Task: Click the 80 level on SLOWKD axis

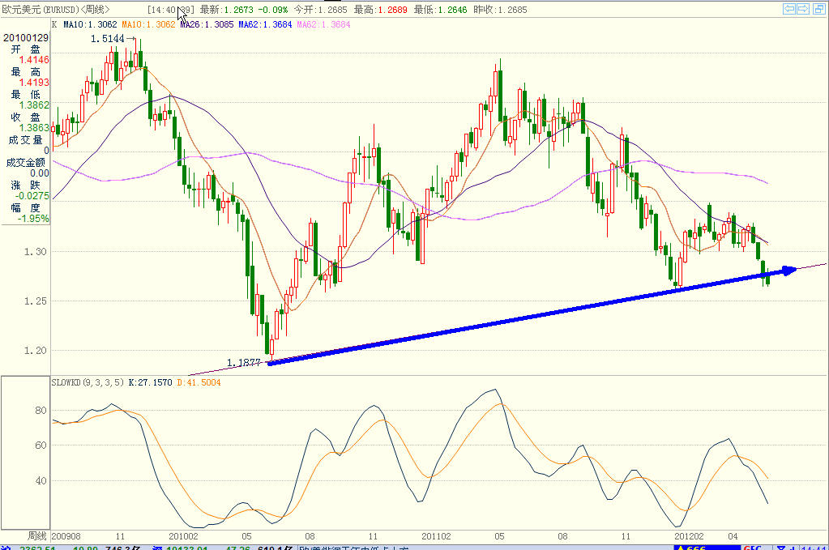Action: coord(41,411)
